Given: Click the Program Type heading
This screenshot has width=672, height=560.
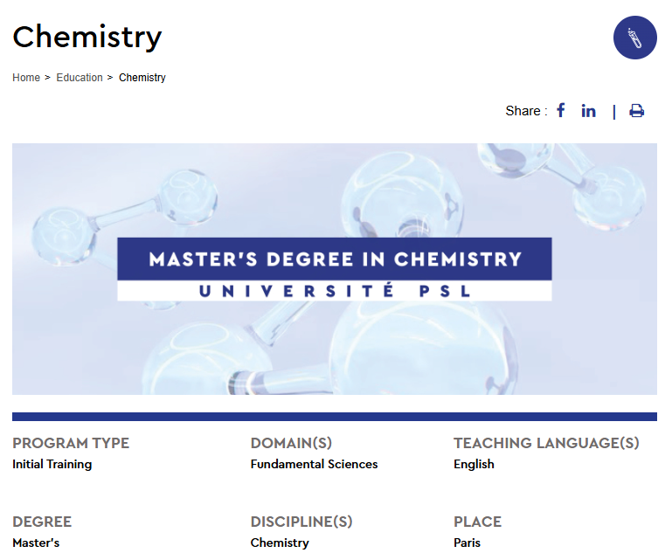Looking at the screenshot, I should (71, 443).
